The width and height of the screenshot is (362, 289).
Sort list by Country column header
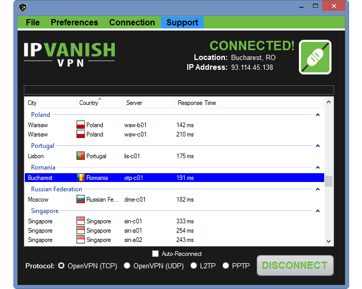(99, 103)
